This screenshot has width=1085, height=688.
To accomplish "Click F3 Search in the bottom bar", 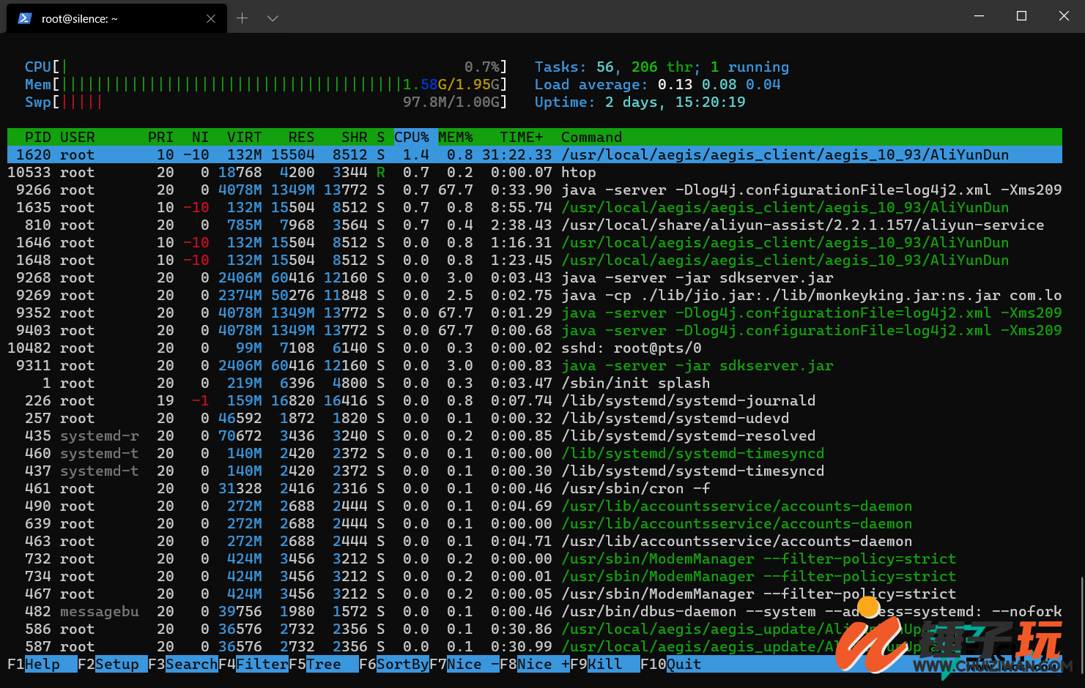I will [182, 664].
